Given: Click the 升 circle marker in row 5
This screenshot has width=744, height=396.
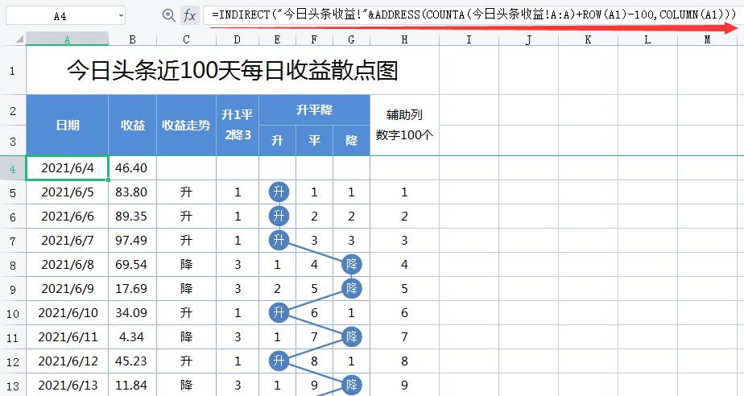Looking at the screenshot, I should coord(279,192).
